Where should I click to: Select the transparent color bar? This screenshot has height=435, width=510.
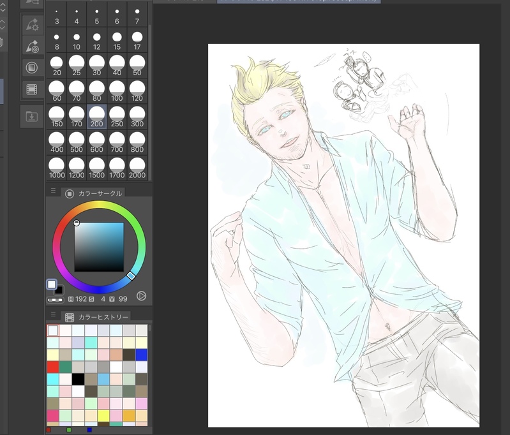(x=56, y=300)
